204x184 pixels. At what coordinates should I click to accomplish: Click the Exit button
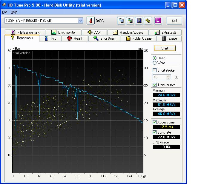click(174, 21)
